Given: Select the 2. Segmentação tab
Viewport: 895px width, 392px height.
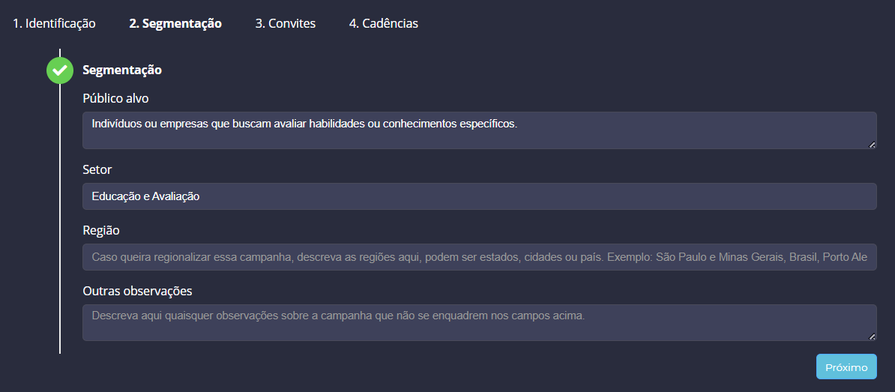Looking at the screenshot, I should pyautogui.click(x=175, y=23).
